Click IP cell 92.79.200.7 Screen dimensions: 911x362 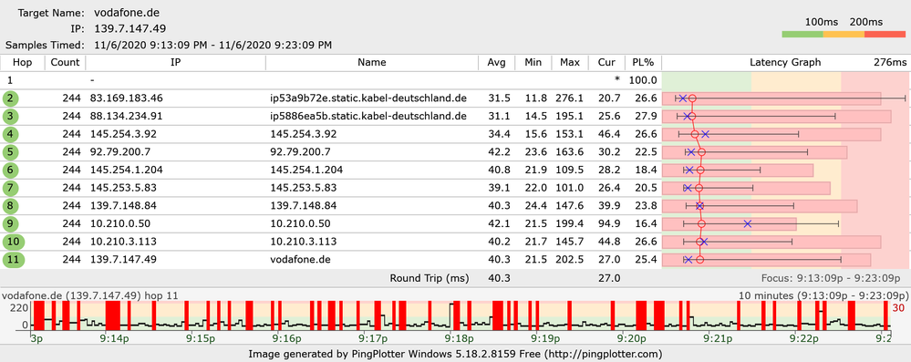pyautogui.click(x=120, y=152)
